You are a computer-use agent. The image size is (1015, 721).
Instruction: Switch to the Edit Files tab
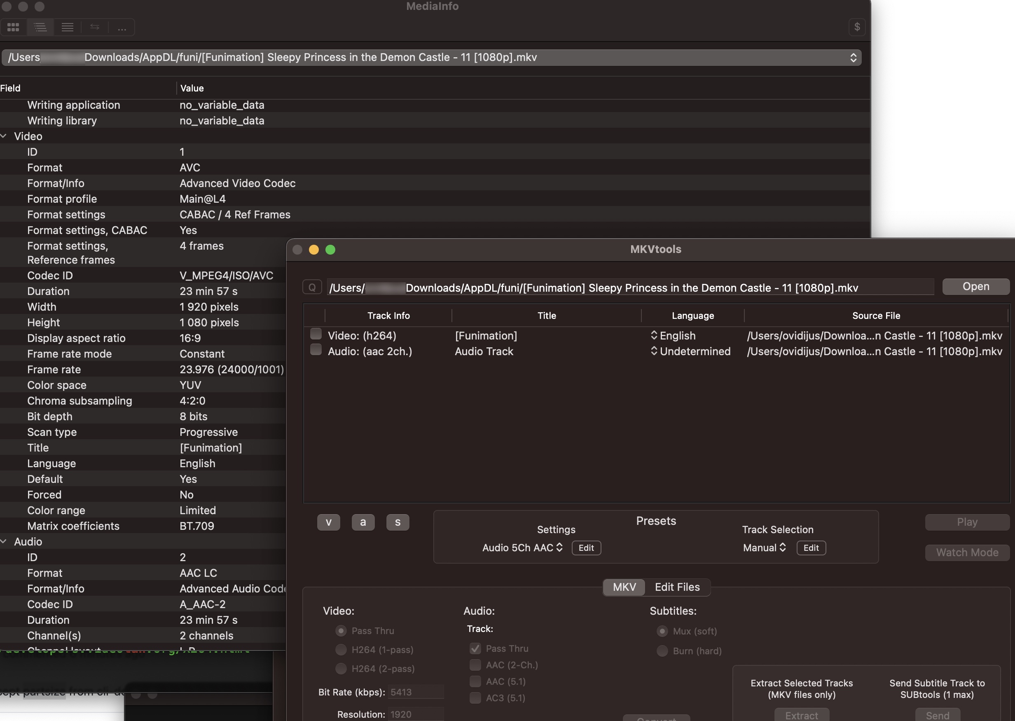tap(677, 587)
